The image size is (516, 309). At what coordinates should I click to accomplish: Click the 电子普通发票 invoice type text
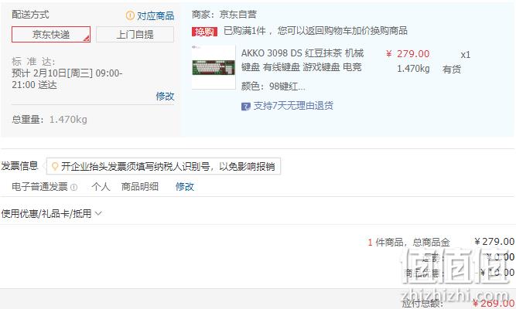point(39,187)
